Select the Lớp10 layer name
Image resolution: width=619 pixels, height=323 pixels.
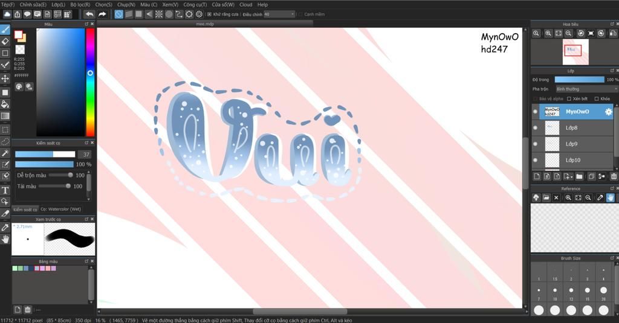573,160
